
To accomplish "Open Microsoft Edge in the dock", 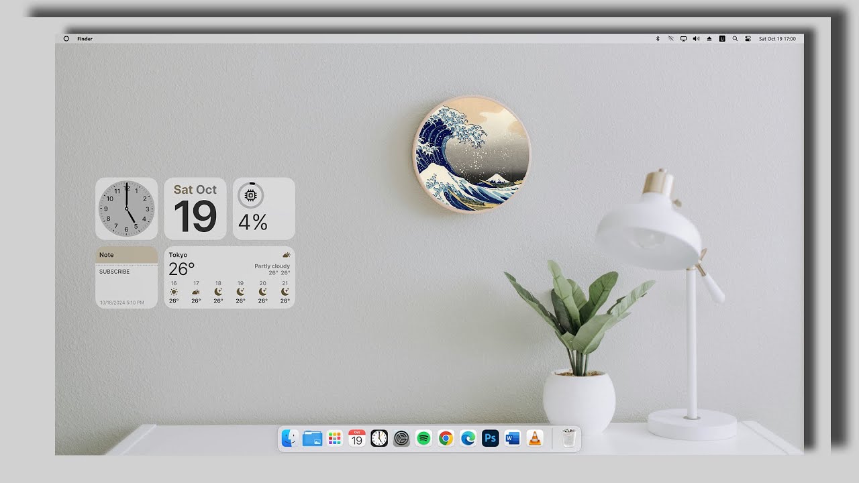I will click(468, 439).
